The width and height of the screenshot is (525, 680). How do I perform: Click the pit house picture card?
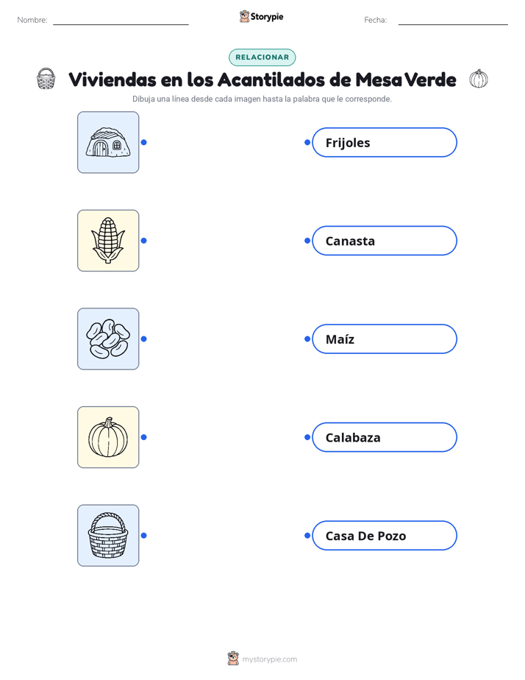point(108,142)
